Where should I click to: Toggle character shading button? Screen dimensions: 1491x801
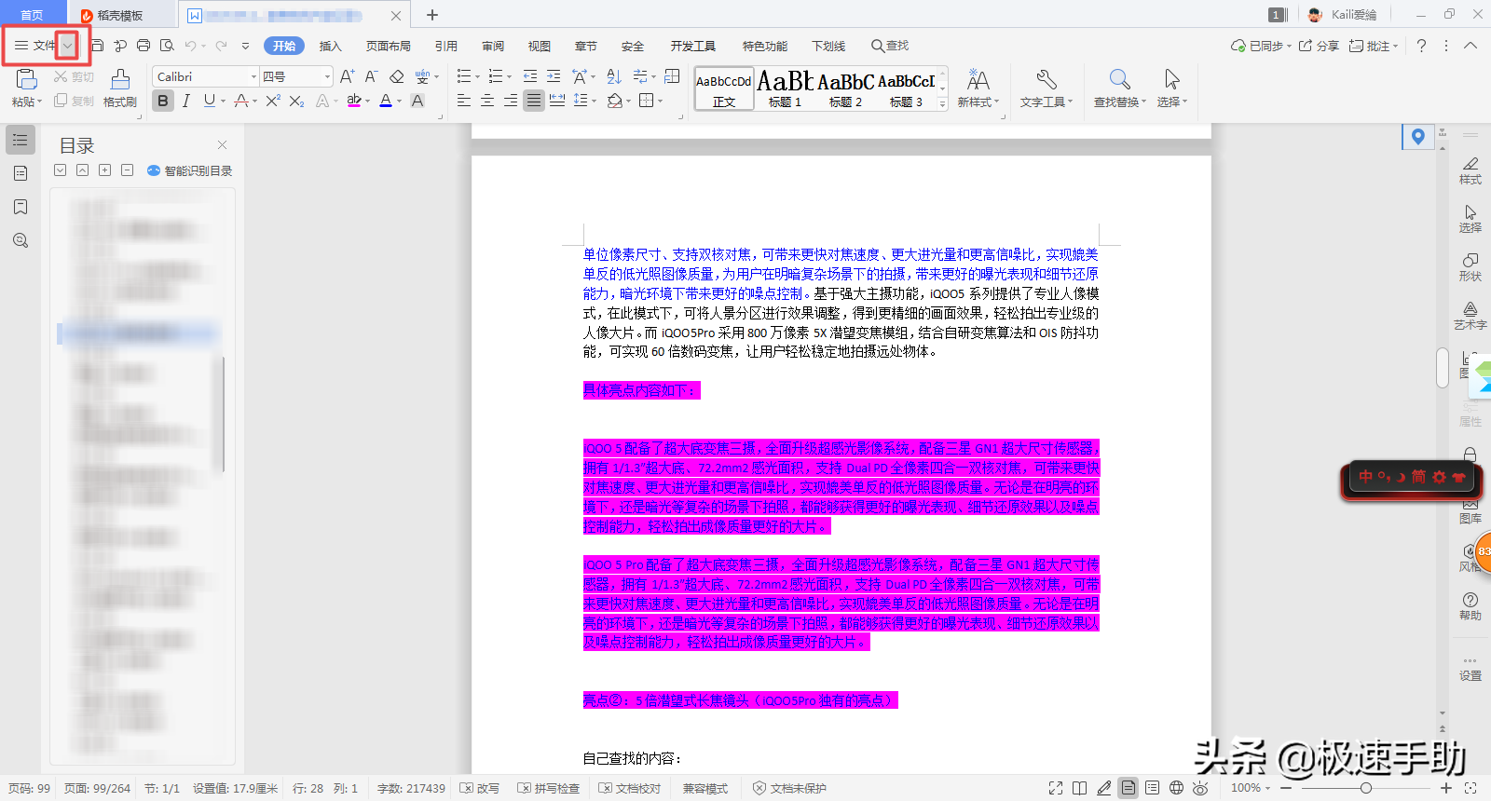point(417,101)
